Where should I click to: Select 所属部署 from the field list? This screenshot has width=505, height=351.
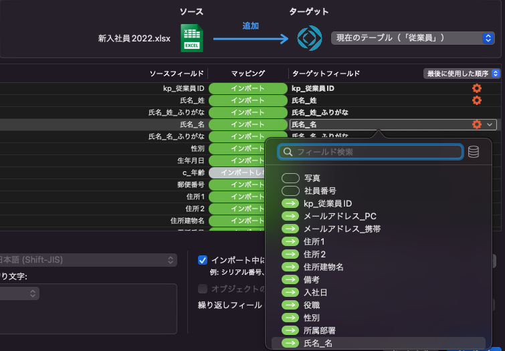pos(319,330)
